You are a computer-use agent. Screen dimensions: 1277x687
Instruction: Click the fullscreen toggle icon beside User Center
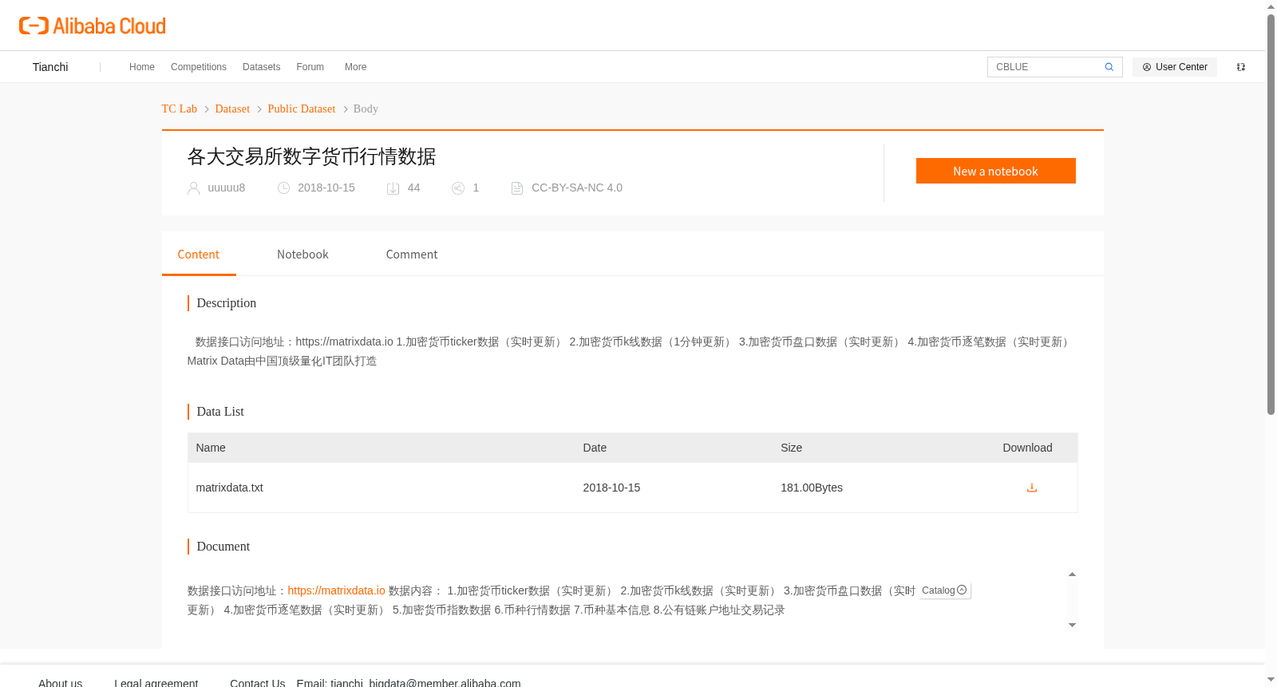tap(1241, 67)
